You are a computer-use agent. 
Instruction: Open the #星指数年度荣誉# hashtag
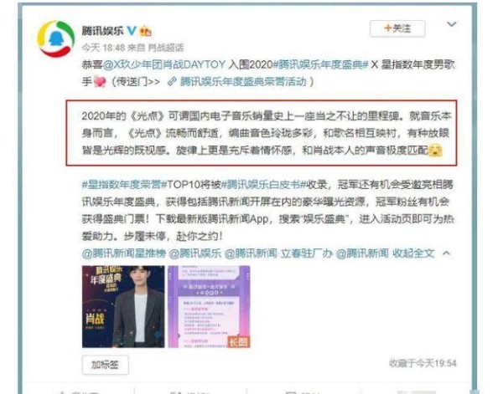[124, 184]
